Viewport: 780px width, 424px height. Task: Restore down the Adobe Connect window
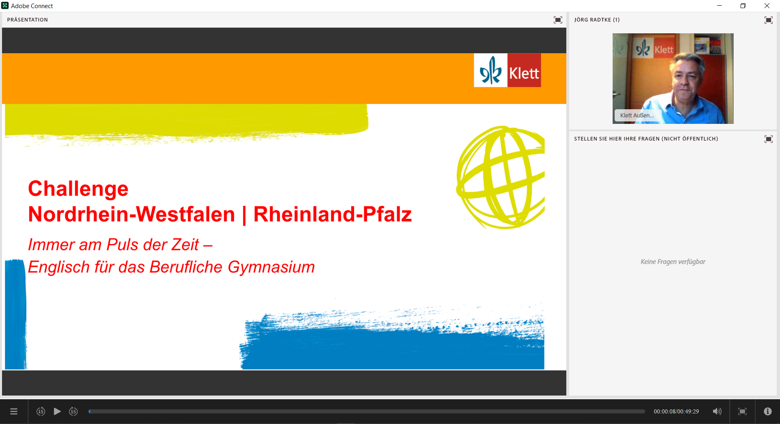(x=743, y=6)
